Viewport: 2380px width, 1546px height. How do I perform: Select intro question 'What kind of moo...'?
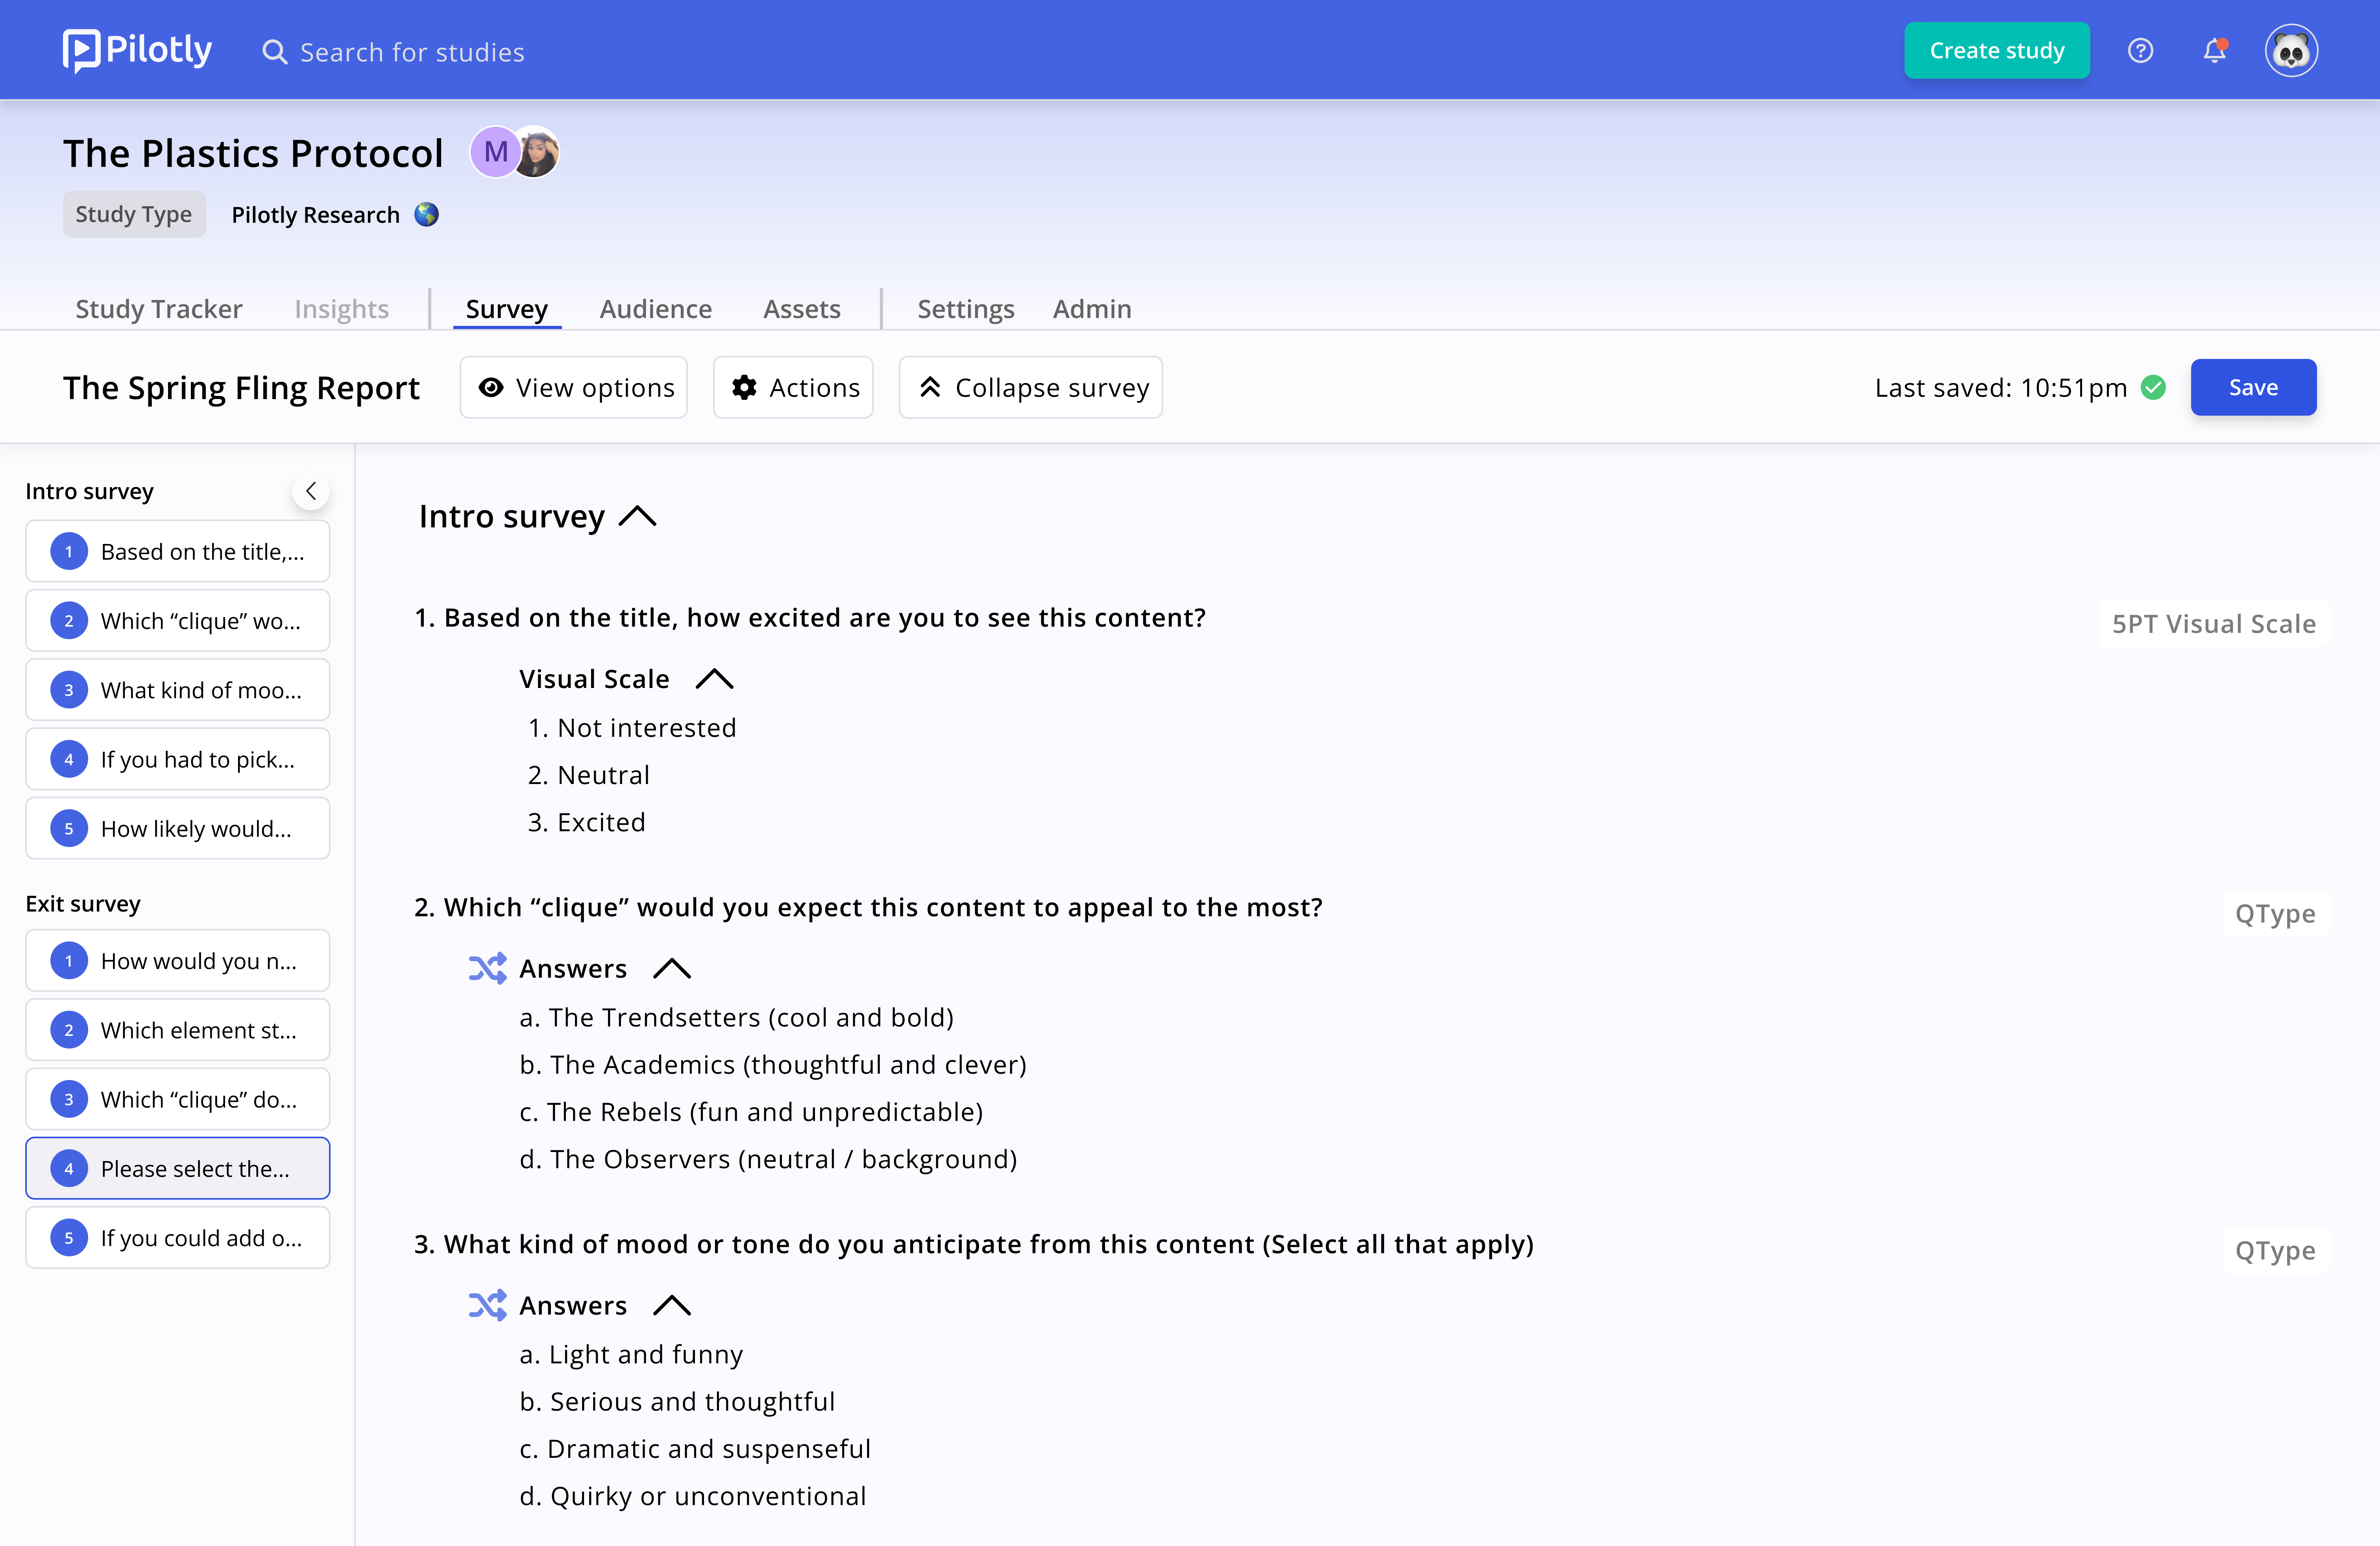pos(178,689)
